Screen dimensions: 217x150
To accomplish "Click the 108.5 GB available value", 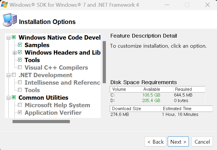I will pyautogui.click(x=151, y=95).
